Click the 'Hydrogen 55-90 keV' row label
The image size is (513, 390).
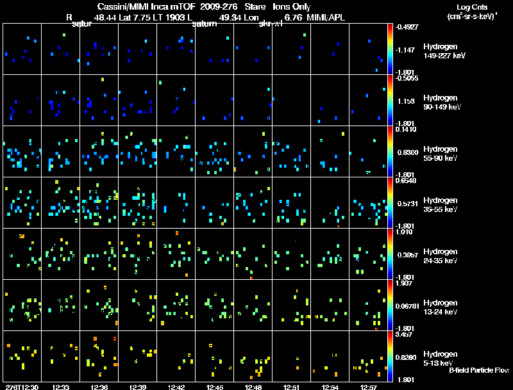(441, 154)
